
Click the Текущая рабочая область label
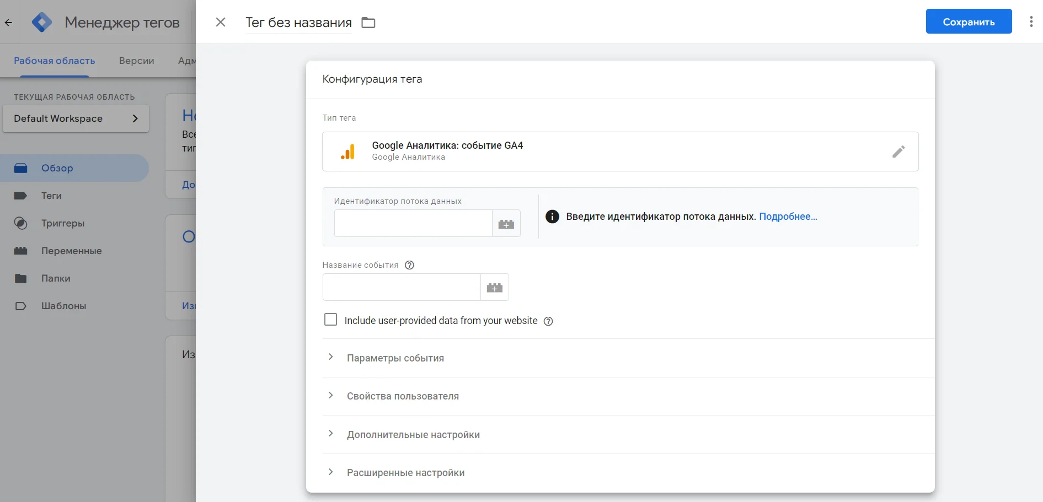pos(74,97)
